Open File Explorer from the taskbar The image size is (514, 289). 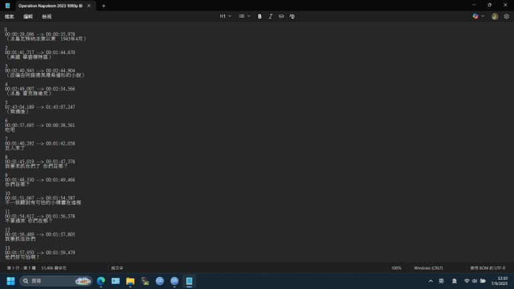[130, 281]
